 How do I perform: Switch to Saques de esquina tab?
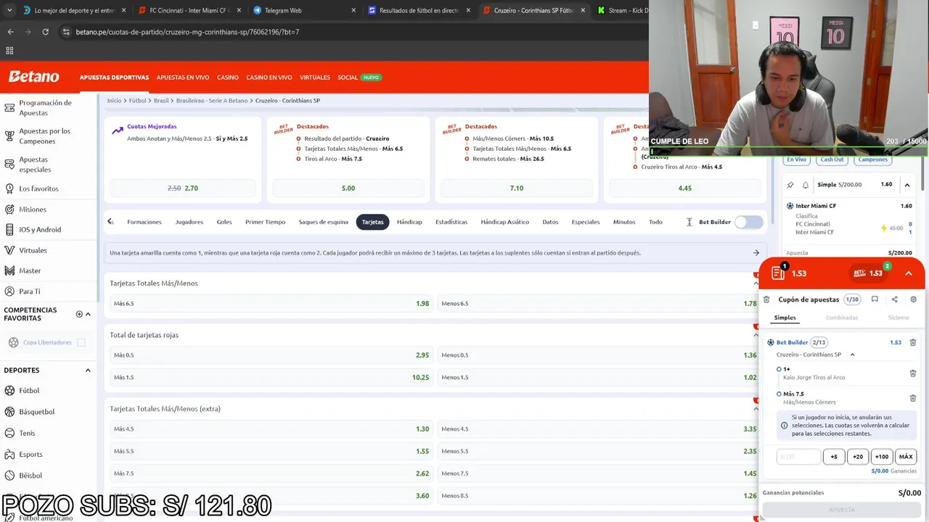click(324, 222)
